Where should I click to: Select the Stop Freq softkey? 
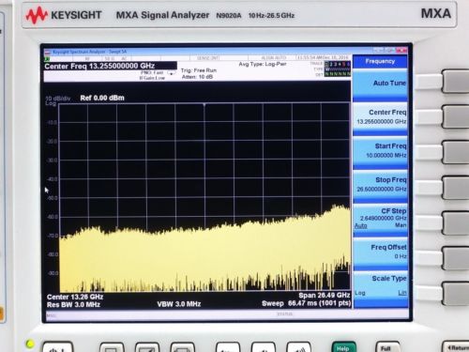(x=380, y=186)
